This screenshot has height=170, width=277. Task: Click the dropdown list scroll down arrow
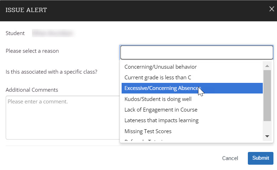[x=267, y=136]
